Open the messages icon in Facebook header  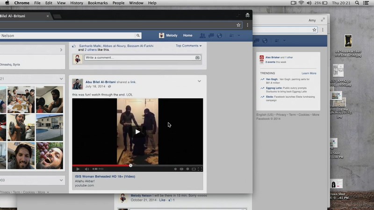[211, 35]
